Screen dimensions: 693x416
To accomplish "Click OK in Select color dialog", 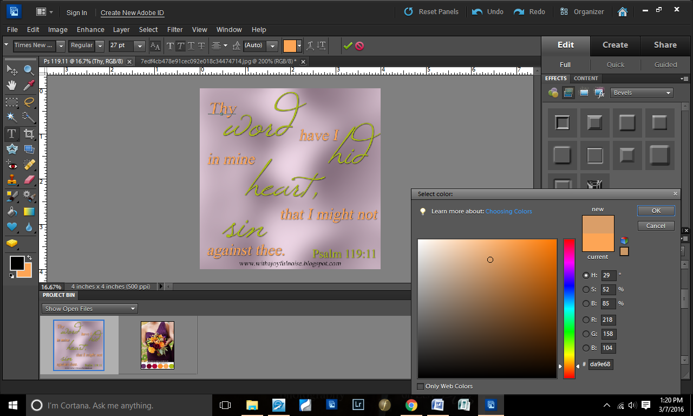I will click(656, 211).
